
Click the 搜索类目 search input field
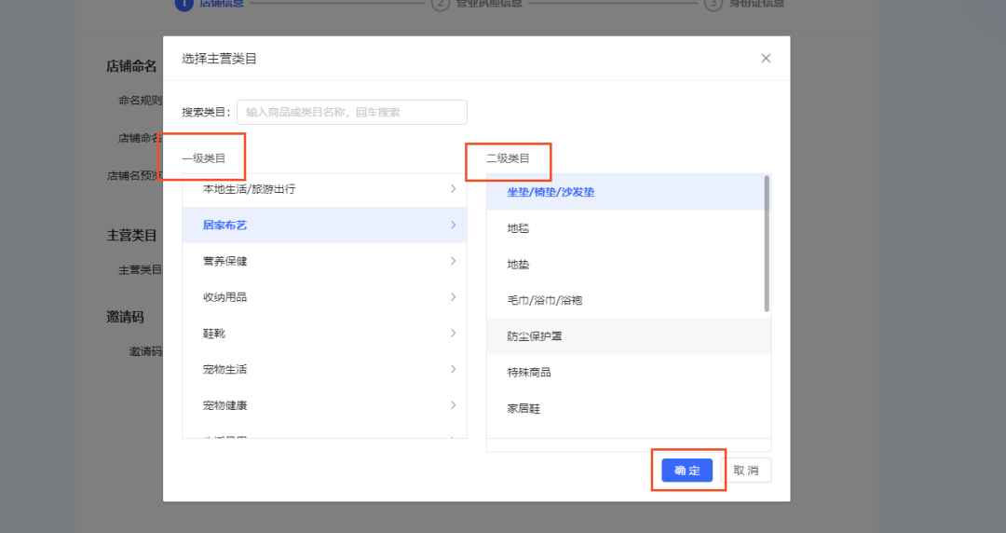coord(351,113)
